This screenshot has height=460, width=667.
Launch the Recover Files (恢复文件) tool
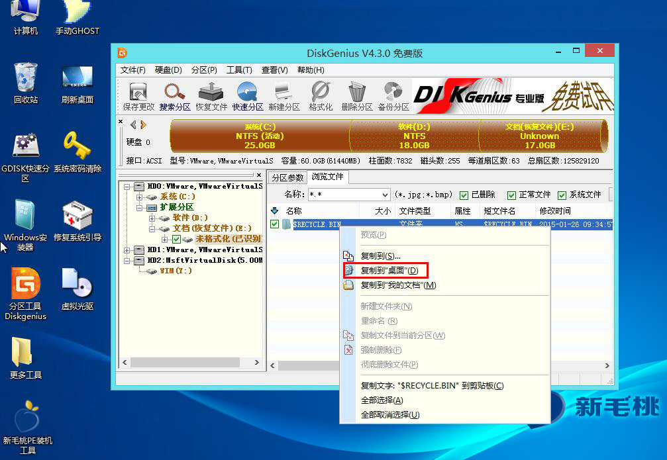click(211, 97)
